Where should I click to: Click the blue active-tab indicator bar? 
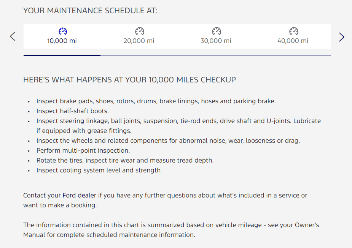pos(62,55)
